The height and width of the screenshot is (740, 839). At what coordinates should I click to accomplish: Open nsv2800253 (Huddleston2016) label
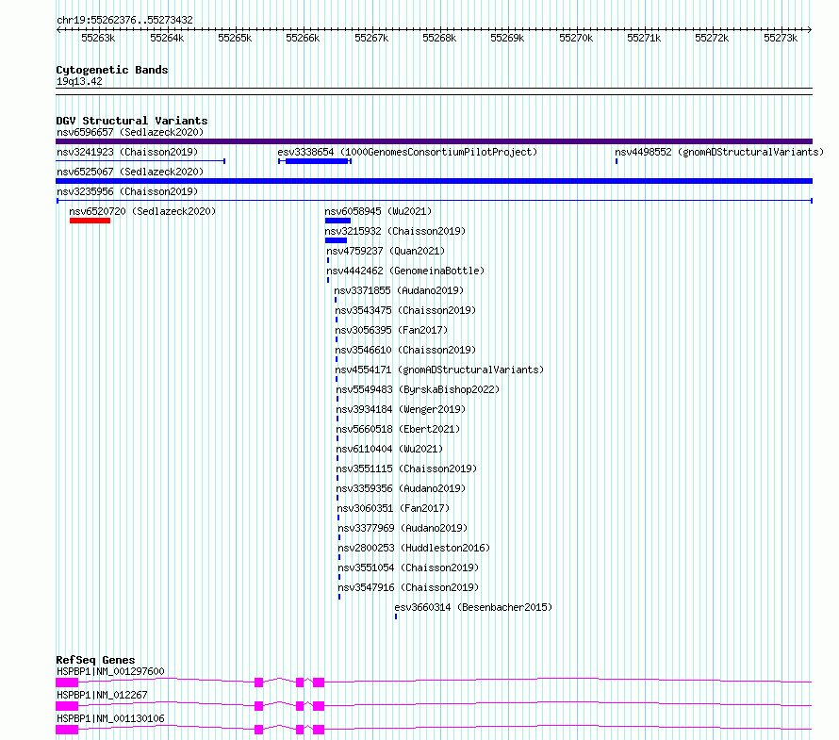(414, 548)
